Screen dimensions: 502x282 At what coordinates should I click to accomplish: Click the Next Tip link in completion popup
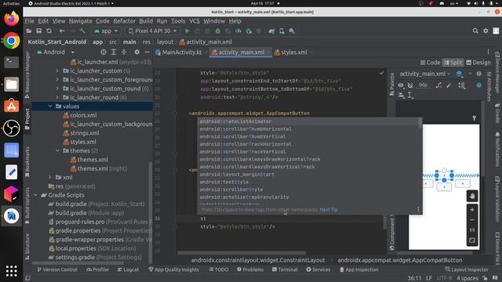tap(329, 210)
